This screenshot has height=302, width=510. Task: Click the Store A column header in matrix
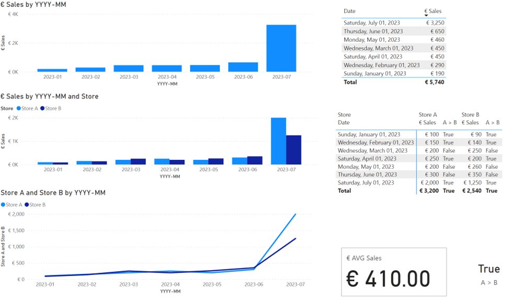pos(428,114)
